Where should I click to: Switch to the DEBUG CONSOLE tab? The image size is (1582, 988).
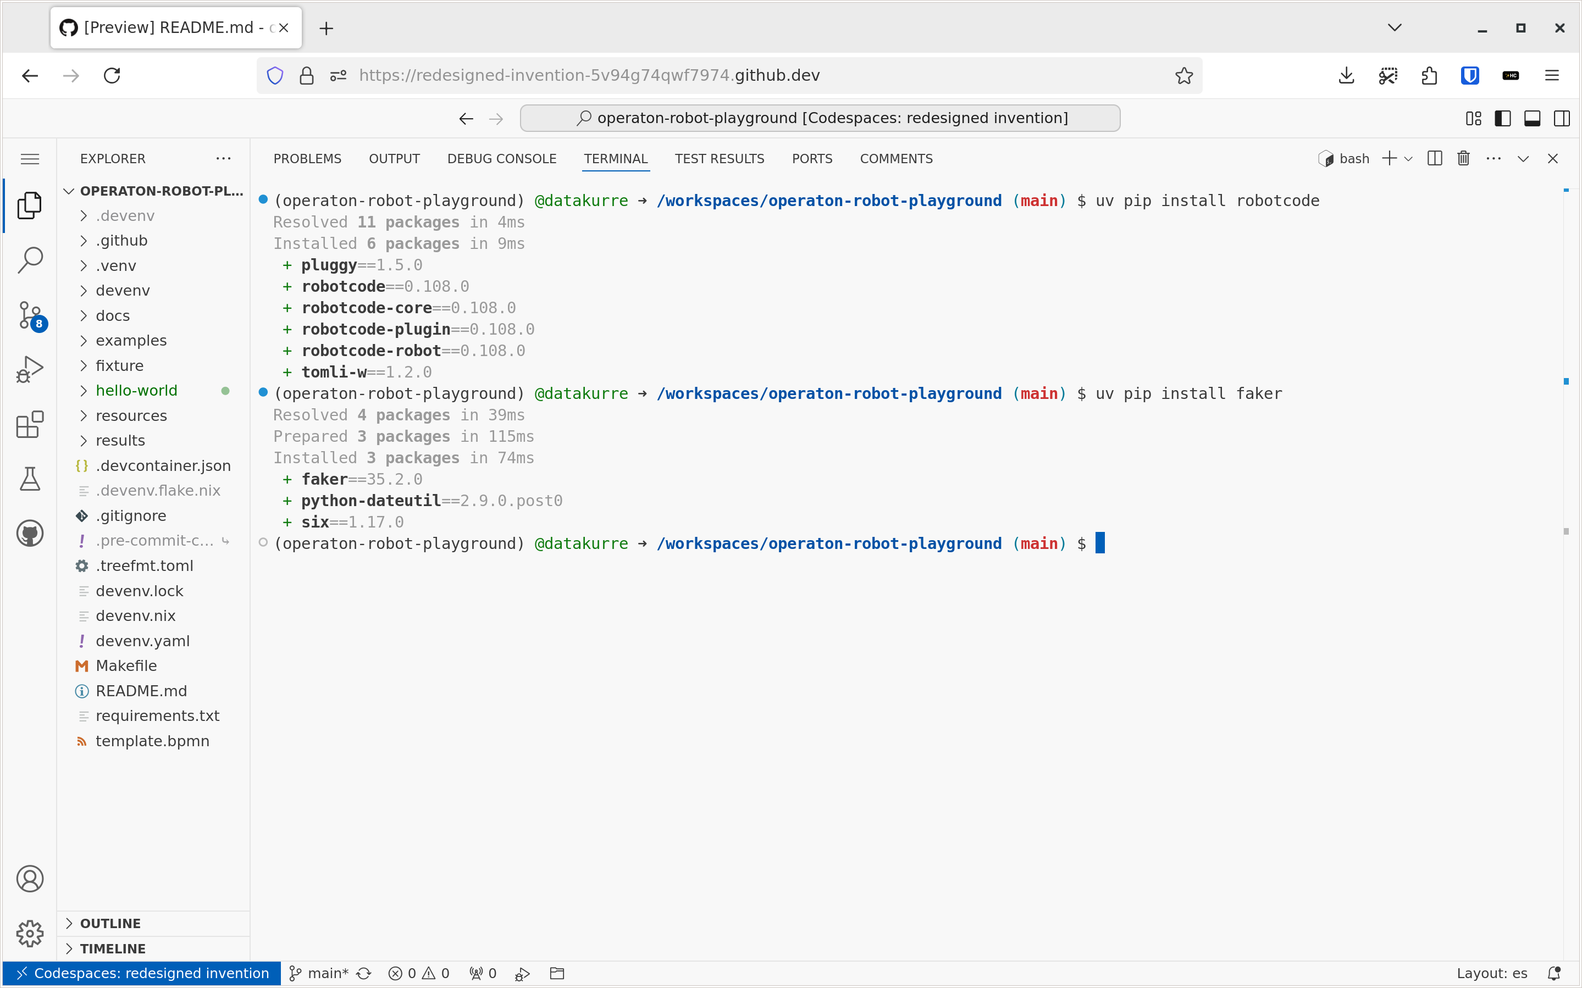coord(502,159)
